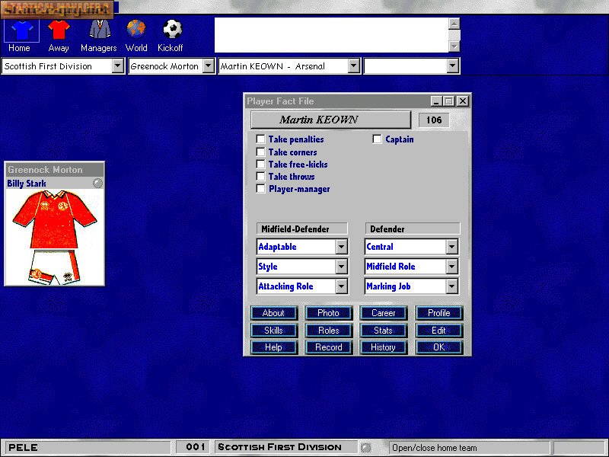Click the 106 rating field
609x457 pixels.
434,120
